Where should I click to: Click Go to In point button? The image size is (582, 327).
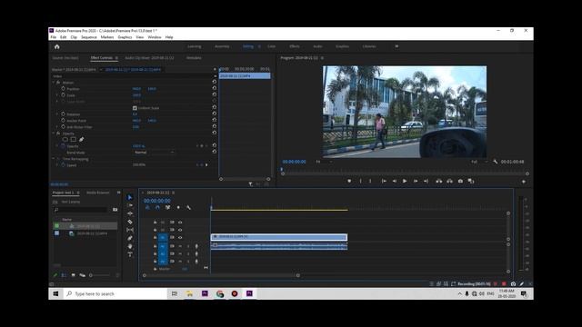[x=384, y=181]
